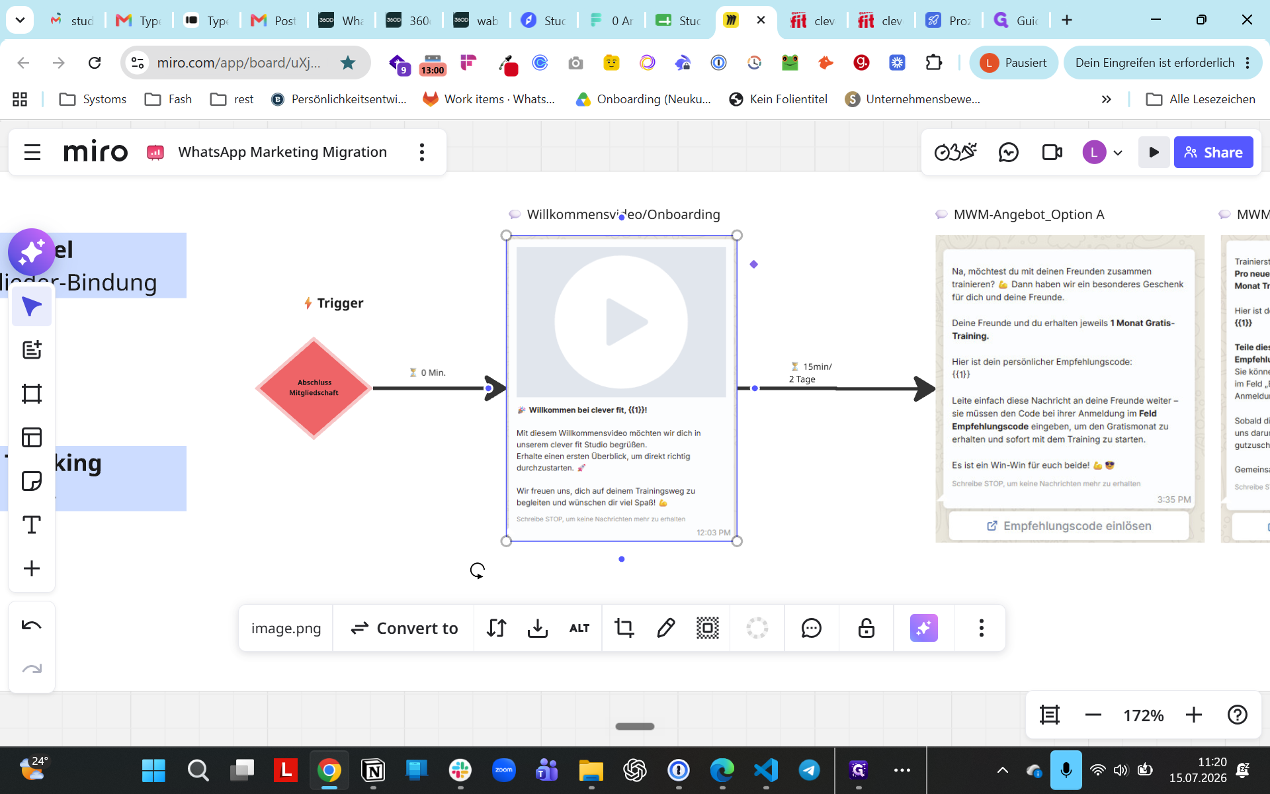Open user avatar collaborators dropdown

pyautogui.click(x=1103, y=152)
